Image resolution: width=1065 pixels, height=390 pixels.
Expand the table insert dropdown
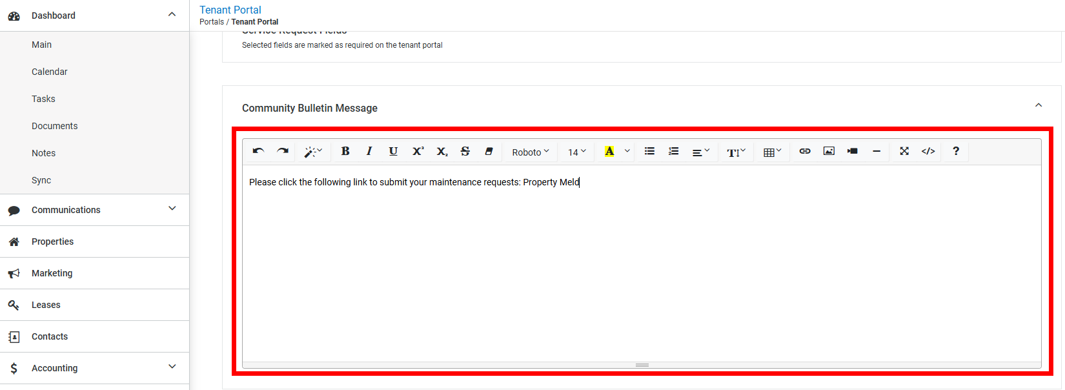coord(772,152)
